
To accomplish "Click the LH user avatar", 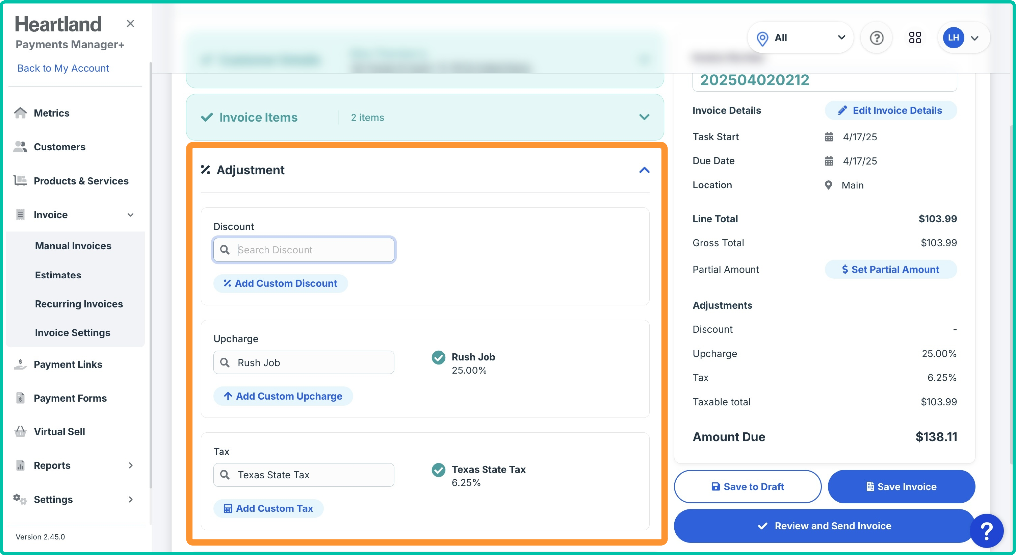I will 953,38.
